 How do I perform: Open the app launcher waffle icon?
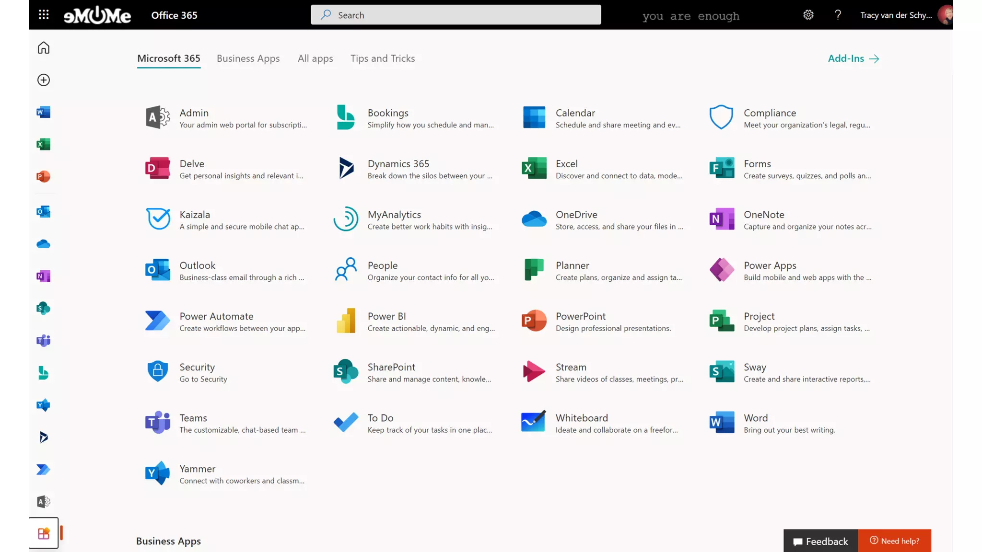(44, 15)
